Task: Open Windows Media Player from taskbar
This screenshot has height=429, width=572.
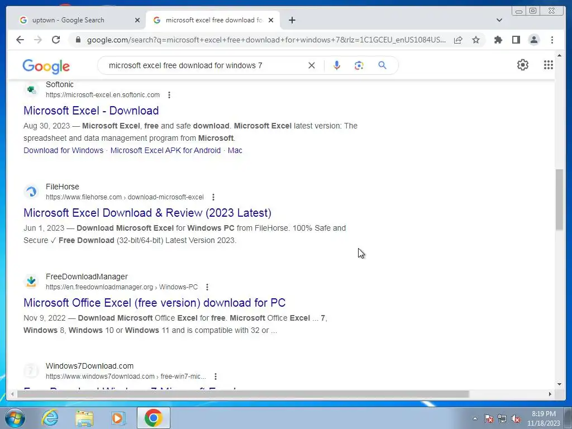Action: [118, 418]
